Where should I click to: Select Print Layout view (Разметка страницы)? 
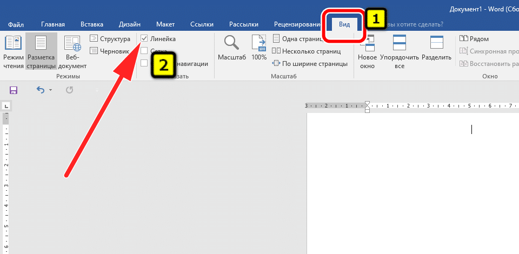41,51
